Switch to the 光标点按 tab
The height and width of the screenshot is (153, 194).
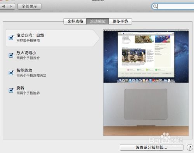pos(75,21)
